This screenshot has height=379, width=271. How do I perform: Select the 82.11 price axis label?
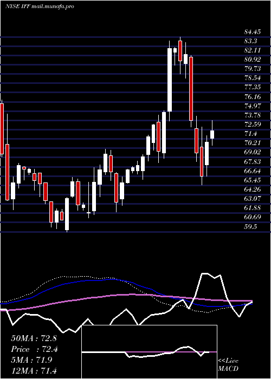tap(252, 50)
